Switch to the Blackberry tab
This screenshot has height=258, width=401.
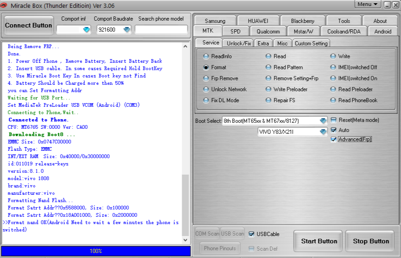(302, 21)
